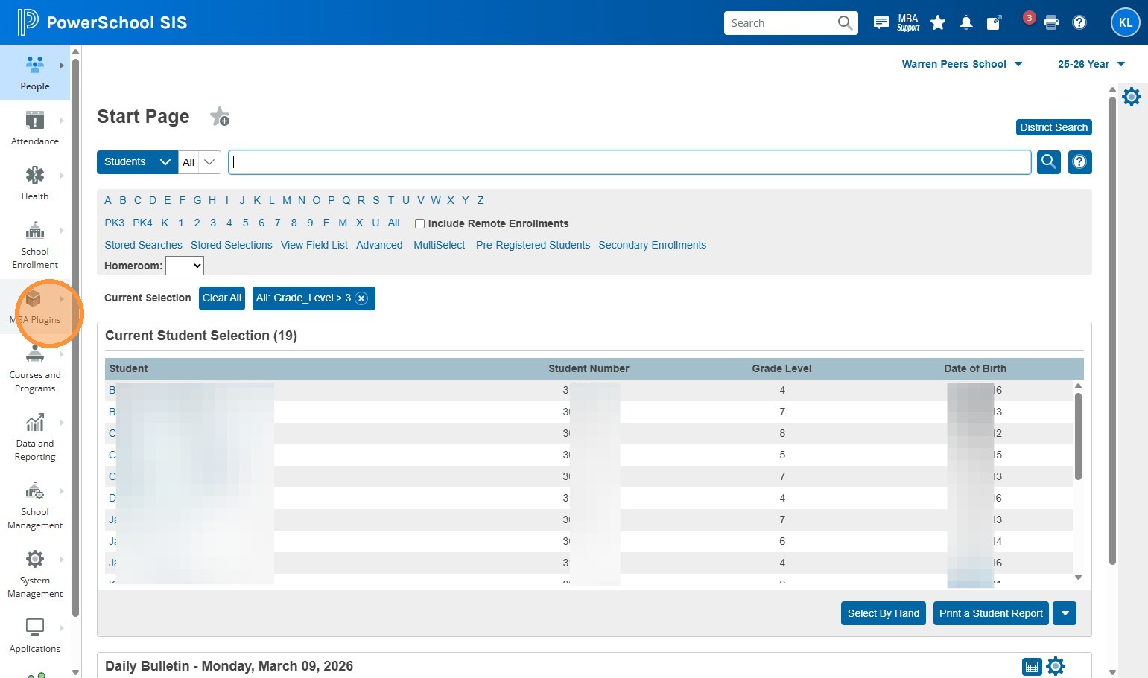Click the District Search button
Image resolution: width=1148 pixels, height=678 pixels.
pos(1054,127)
